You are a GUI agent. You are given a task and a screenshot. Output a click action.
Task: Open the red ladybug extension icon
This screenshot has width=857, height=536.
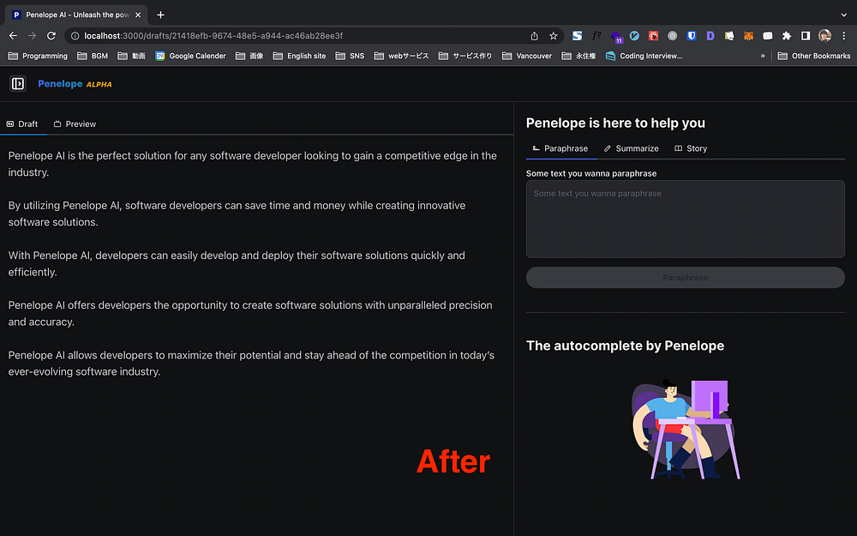(x=653, y=35)
